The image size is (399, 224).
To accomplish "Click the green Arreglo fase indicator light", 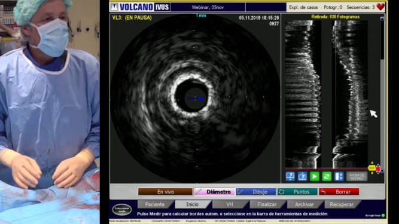I will (383, 216).
